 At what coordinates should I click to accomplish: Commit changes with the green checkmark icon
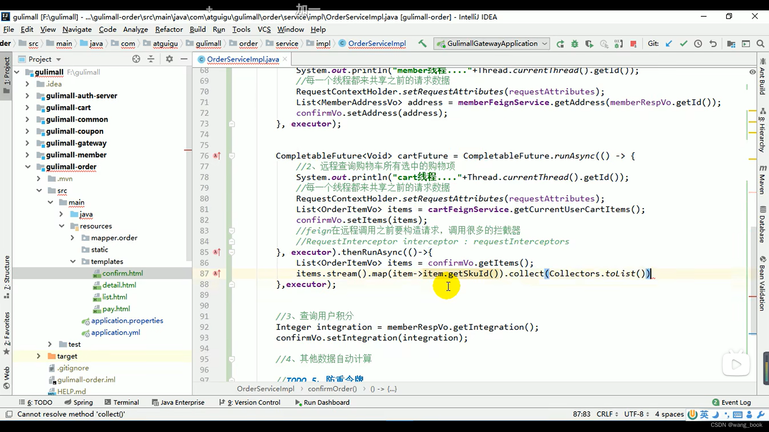point(683,44)
